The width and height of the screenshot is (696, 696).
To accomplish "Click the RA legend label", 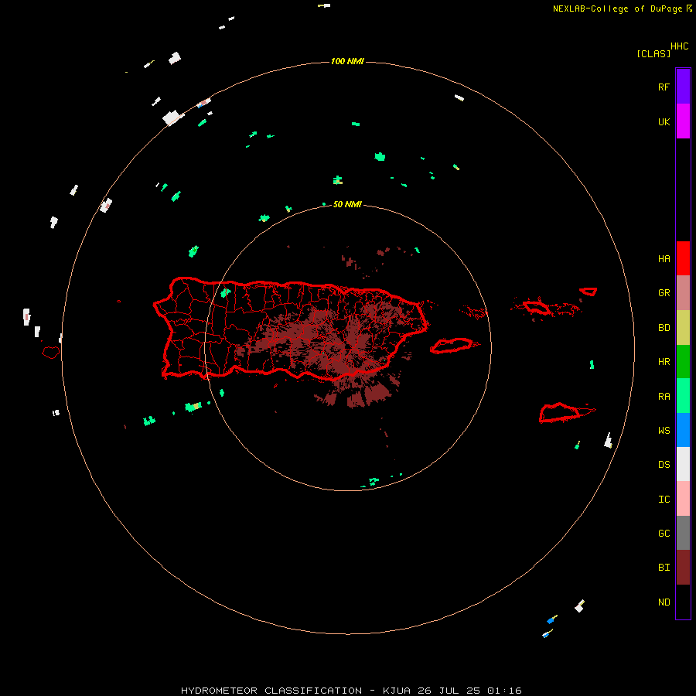I will [664, 397].
